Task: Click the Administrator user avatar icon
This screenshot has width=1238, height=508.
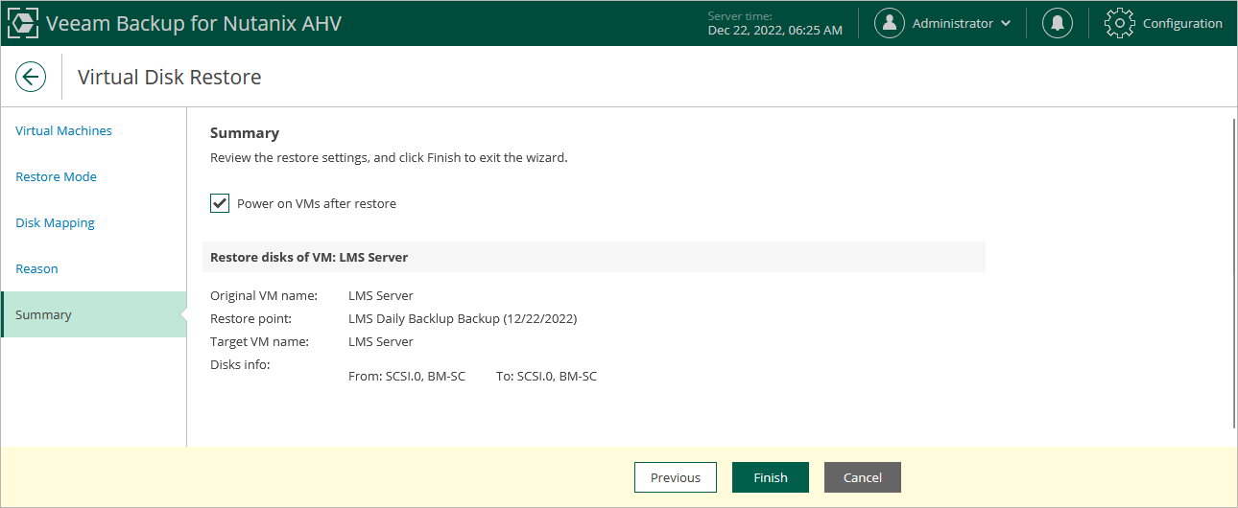Action: click(890, 23)
